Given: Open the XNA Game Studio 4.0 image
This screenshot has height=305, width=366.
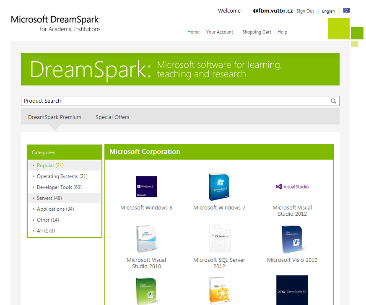Looking at the screenshot, I should pos(292,290).
